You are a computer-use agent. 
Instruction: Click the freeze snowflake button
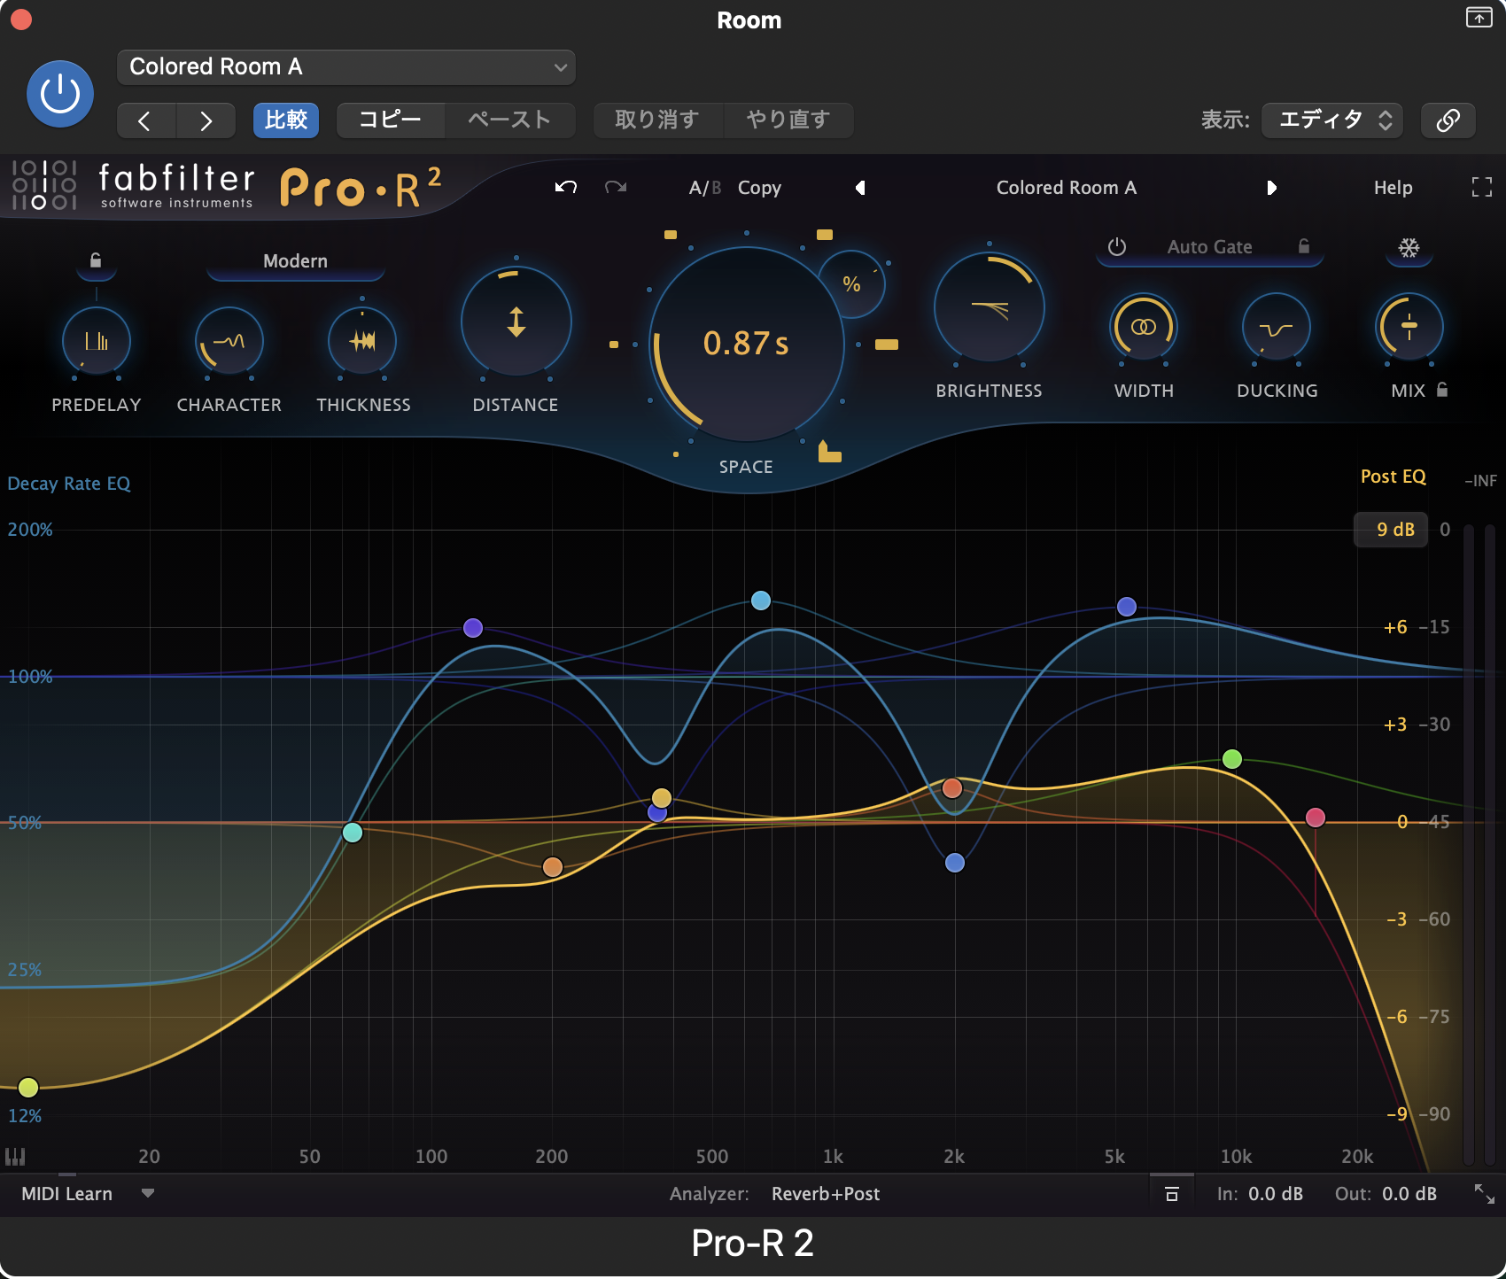pos(1409,248)
